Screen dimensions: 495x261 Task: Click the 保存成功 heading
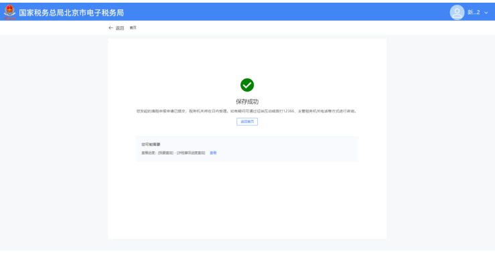click(x=247, y=102)
